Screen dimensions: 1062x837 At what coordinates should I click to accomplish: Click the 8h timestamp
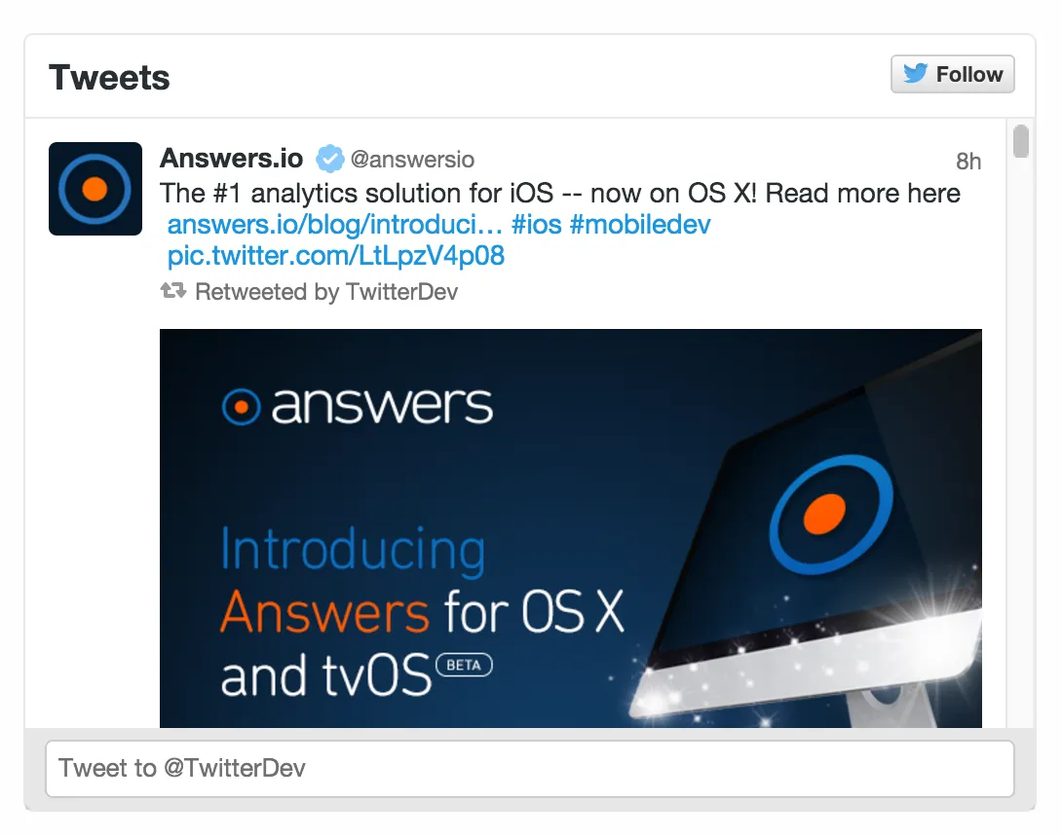click(968, 161)
